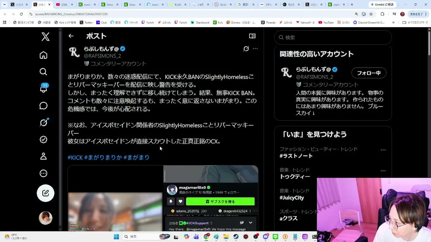
Task: Open the @RAFSIMONS_2 handle on the post
Action: (102, 56)
